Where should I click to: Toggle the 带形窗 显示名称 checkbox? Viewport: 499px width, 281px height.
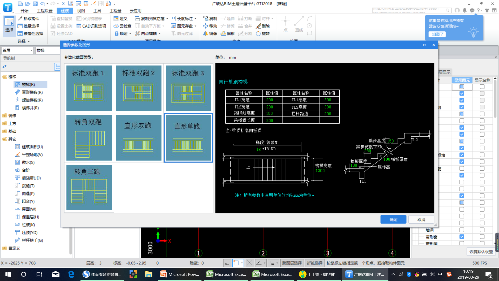tap(482, 237)
